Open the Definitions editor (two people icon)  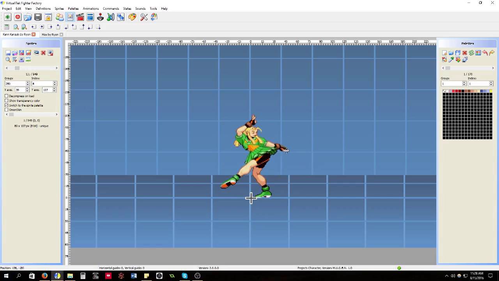[60, 17]
